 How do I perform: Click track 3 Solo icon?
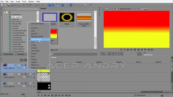tap(34, 83)
